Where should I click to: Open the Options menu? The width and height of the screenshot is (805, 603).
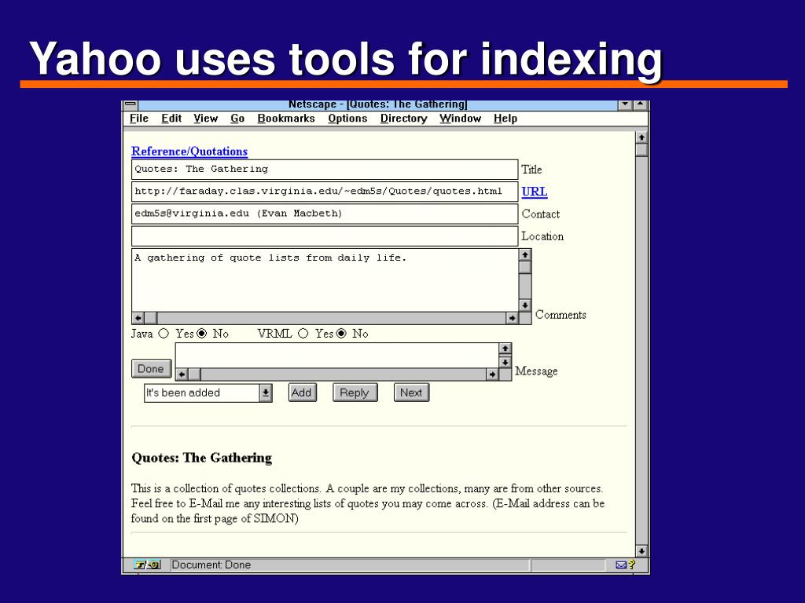347,119
